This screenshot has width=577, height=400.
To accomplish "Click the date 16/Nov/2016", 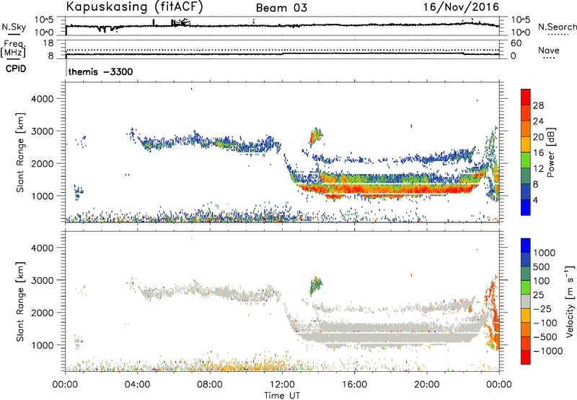I will [x=461, y=6].
